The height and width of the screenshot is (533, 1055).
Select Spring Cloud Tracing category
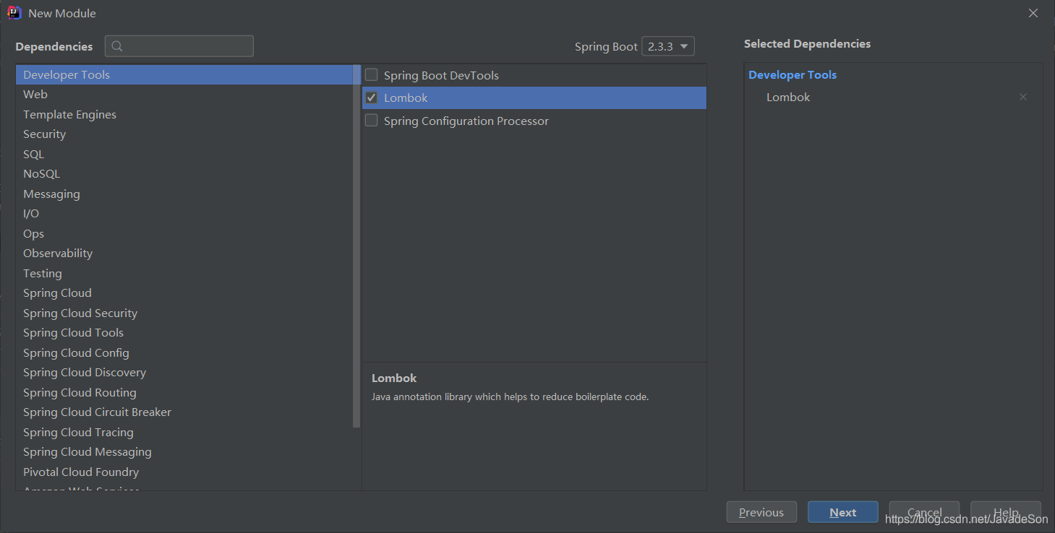pos(184,432)
